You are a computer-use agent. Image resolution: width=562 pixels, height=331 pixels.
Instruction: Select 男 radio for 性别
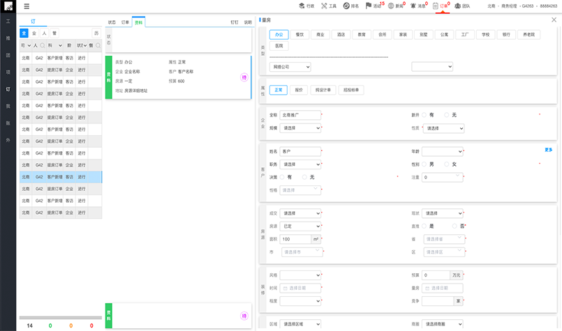coord(423,164)
